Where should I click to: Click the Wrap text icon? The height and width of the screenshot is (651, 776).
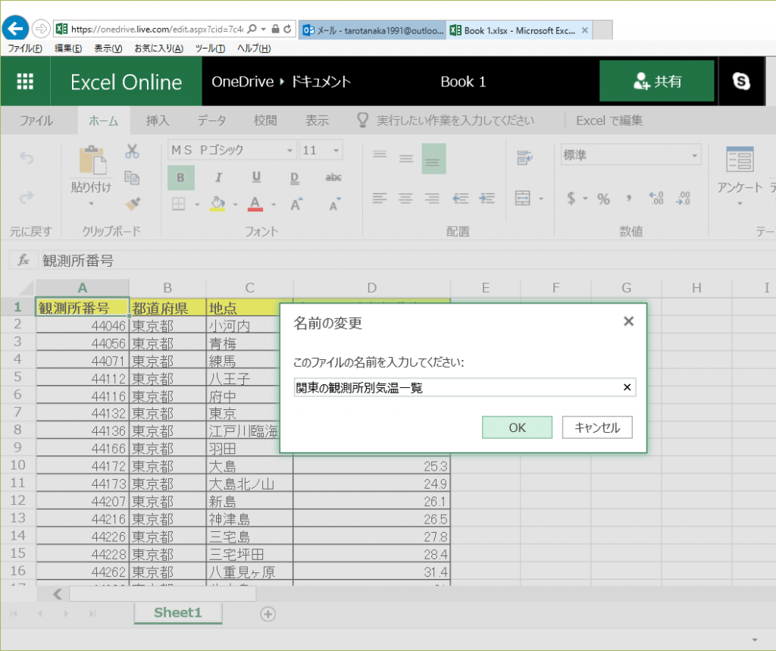pos(524,158)
